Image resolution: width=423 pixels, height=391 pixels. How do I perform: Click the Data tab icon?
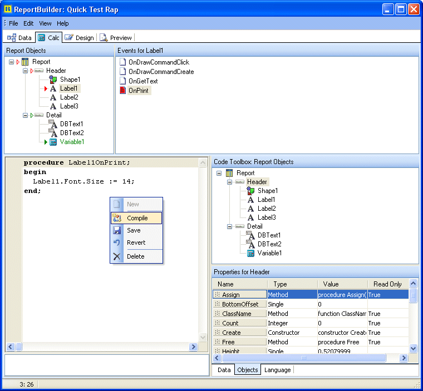click(12, 38)
